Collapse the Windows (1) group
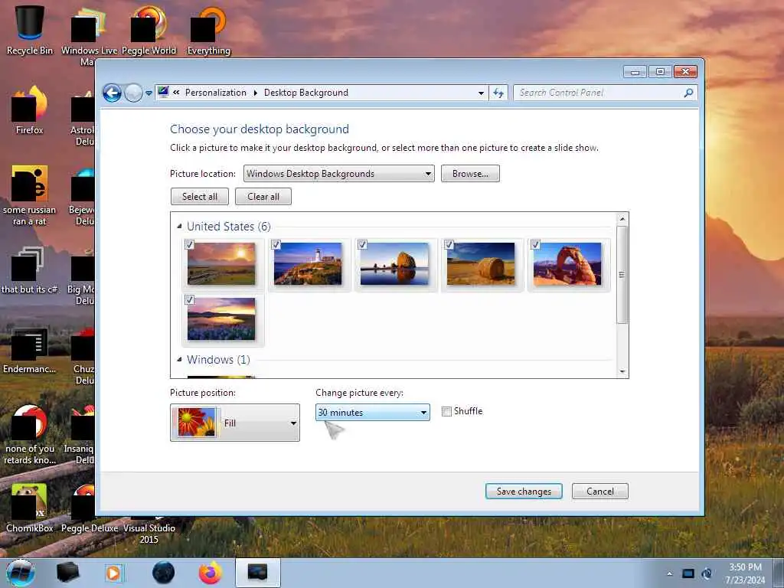Screen dimensions: 784x588 coord(179,360)
